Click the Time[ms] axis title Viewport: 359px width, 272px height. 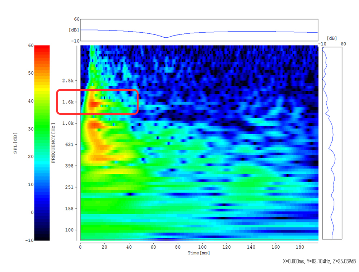[199, 253]
